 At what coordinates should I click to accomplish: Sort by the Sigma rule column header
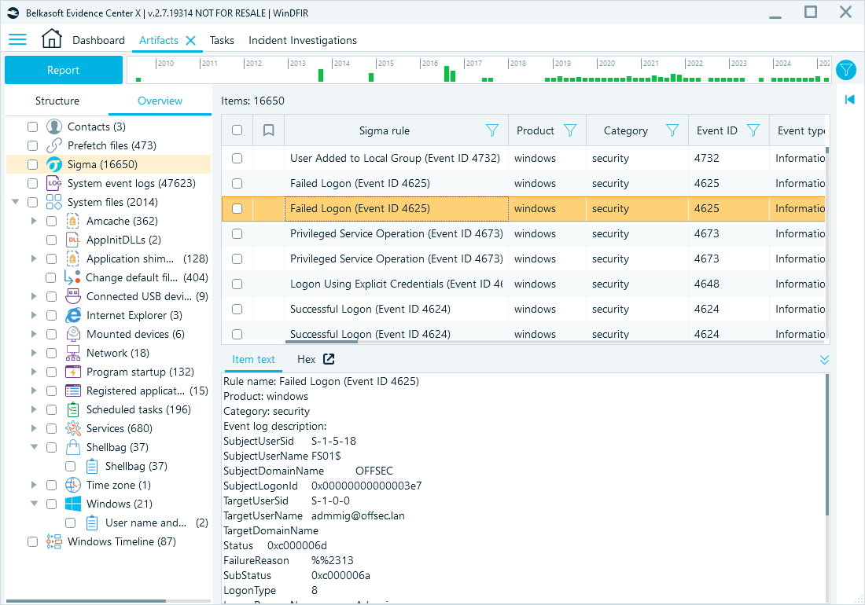[384, 130]
